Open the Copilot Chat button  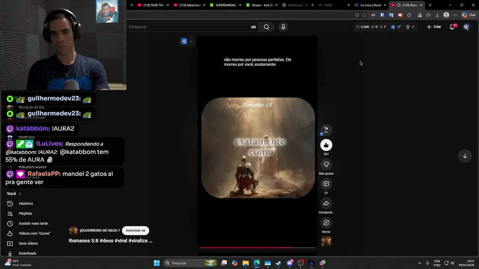click(x=469, y=15)
